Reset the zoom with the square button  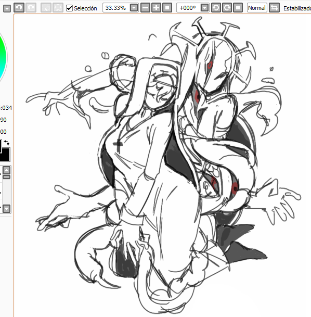coord(167,8)
